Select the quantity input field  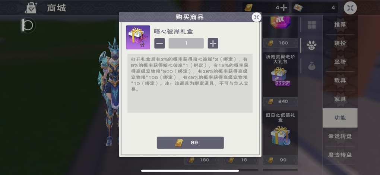point(186,43)
